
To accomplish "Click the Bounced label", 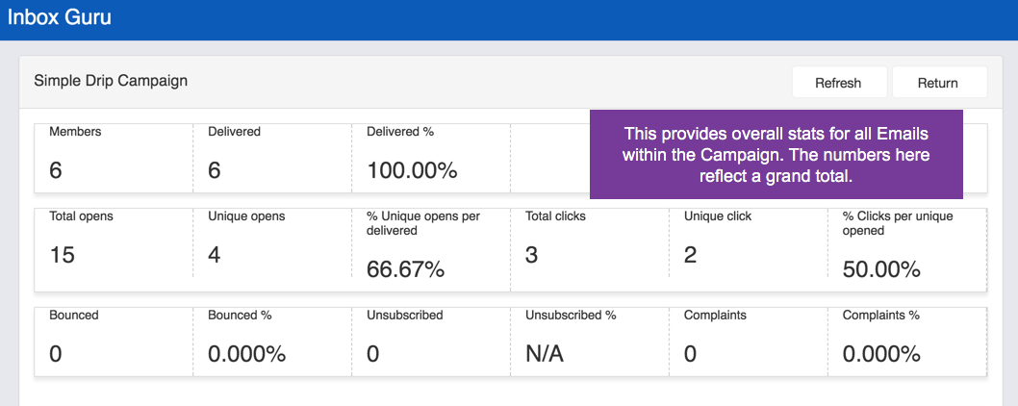I will [74, 315].
